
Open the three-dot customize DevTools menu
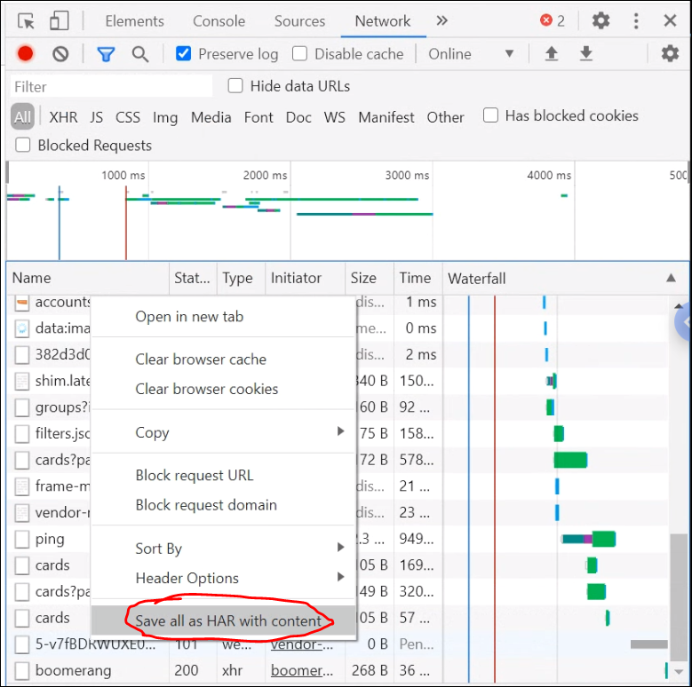point(635,20)
